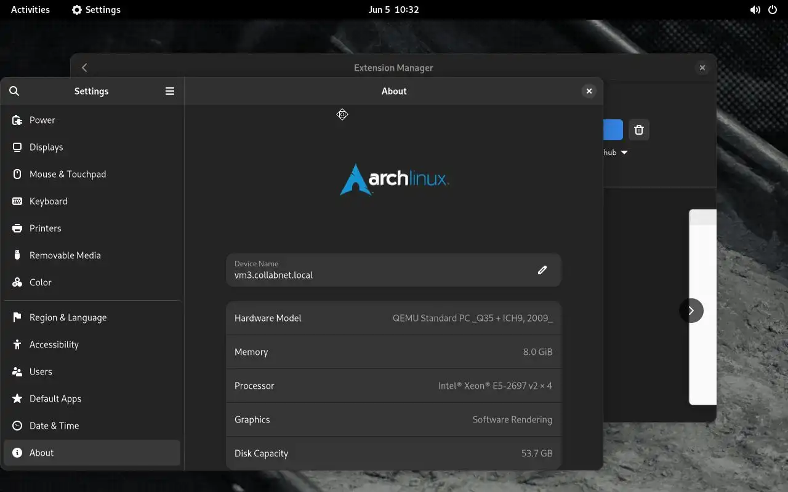This screenshot has width=788, height=492.
Task: Click the Removable Media icon
Action: pos(17,255)
